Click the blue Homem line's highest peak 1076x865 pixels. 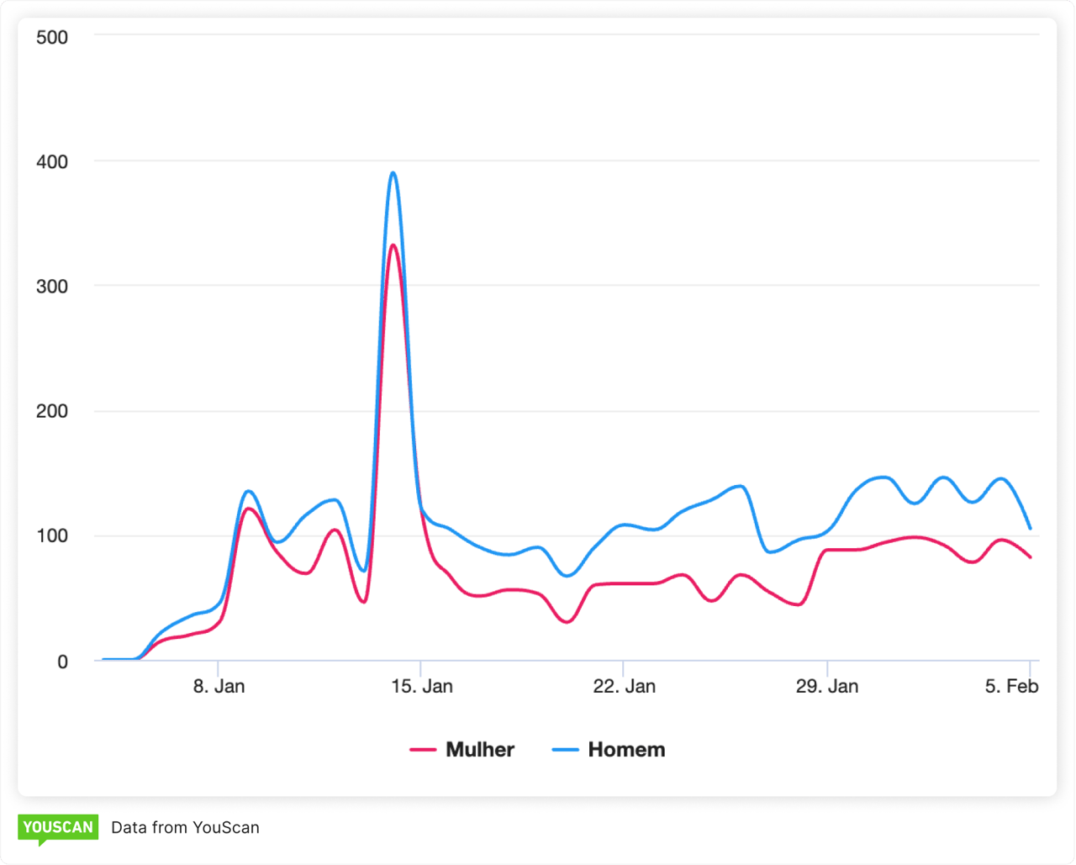pos(393,173)
